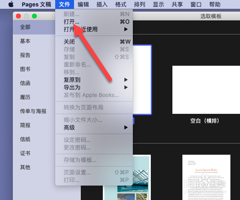Image resolution: width=240 pixels, height=200 pixels.
Task: Expand the 复原到 submenu
Action: [x=94, y=80]
